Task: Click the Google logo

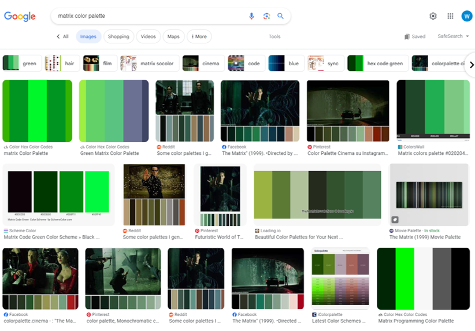Action: coord(20,16)
